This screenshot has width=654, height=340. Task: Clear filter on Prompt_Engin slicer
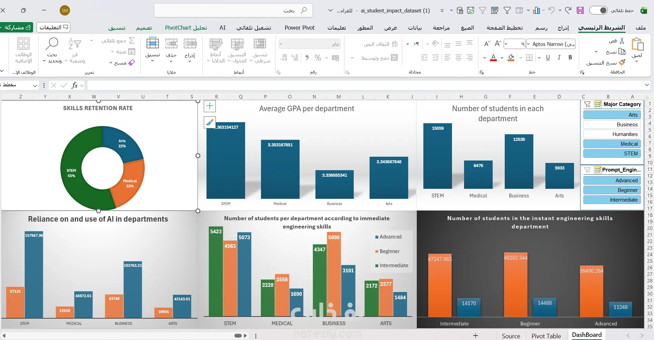click(x=587, y=170)
